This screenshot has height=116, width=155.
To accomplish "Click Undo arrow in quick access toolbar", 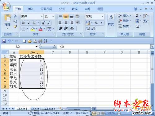I will pyautogui.click(x=9, y=41).
